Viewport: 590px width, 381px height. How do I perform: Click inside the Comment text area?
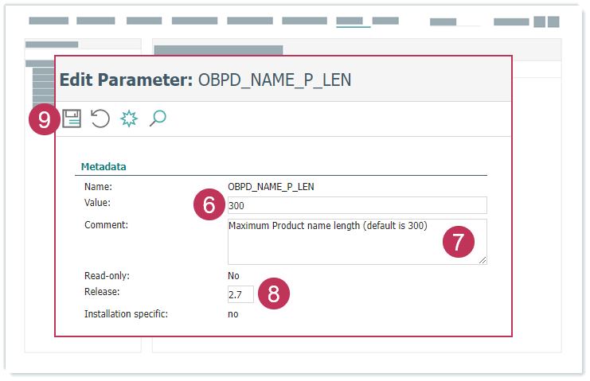(x=334, y=242)
